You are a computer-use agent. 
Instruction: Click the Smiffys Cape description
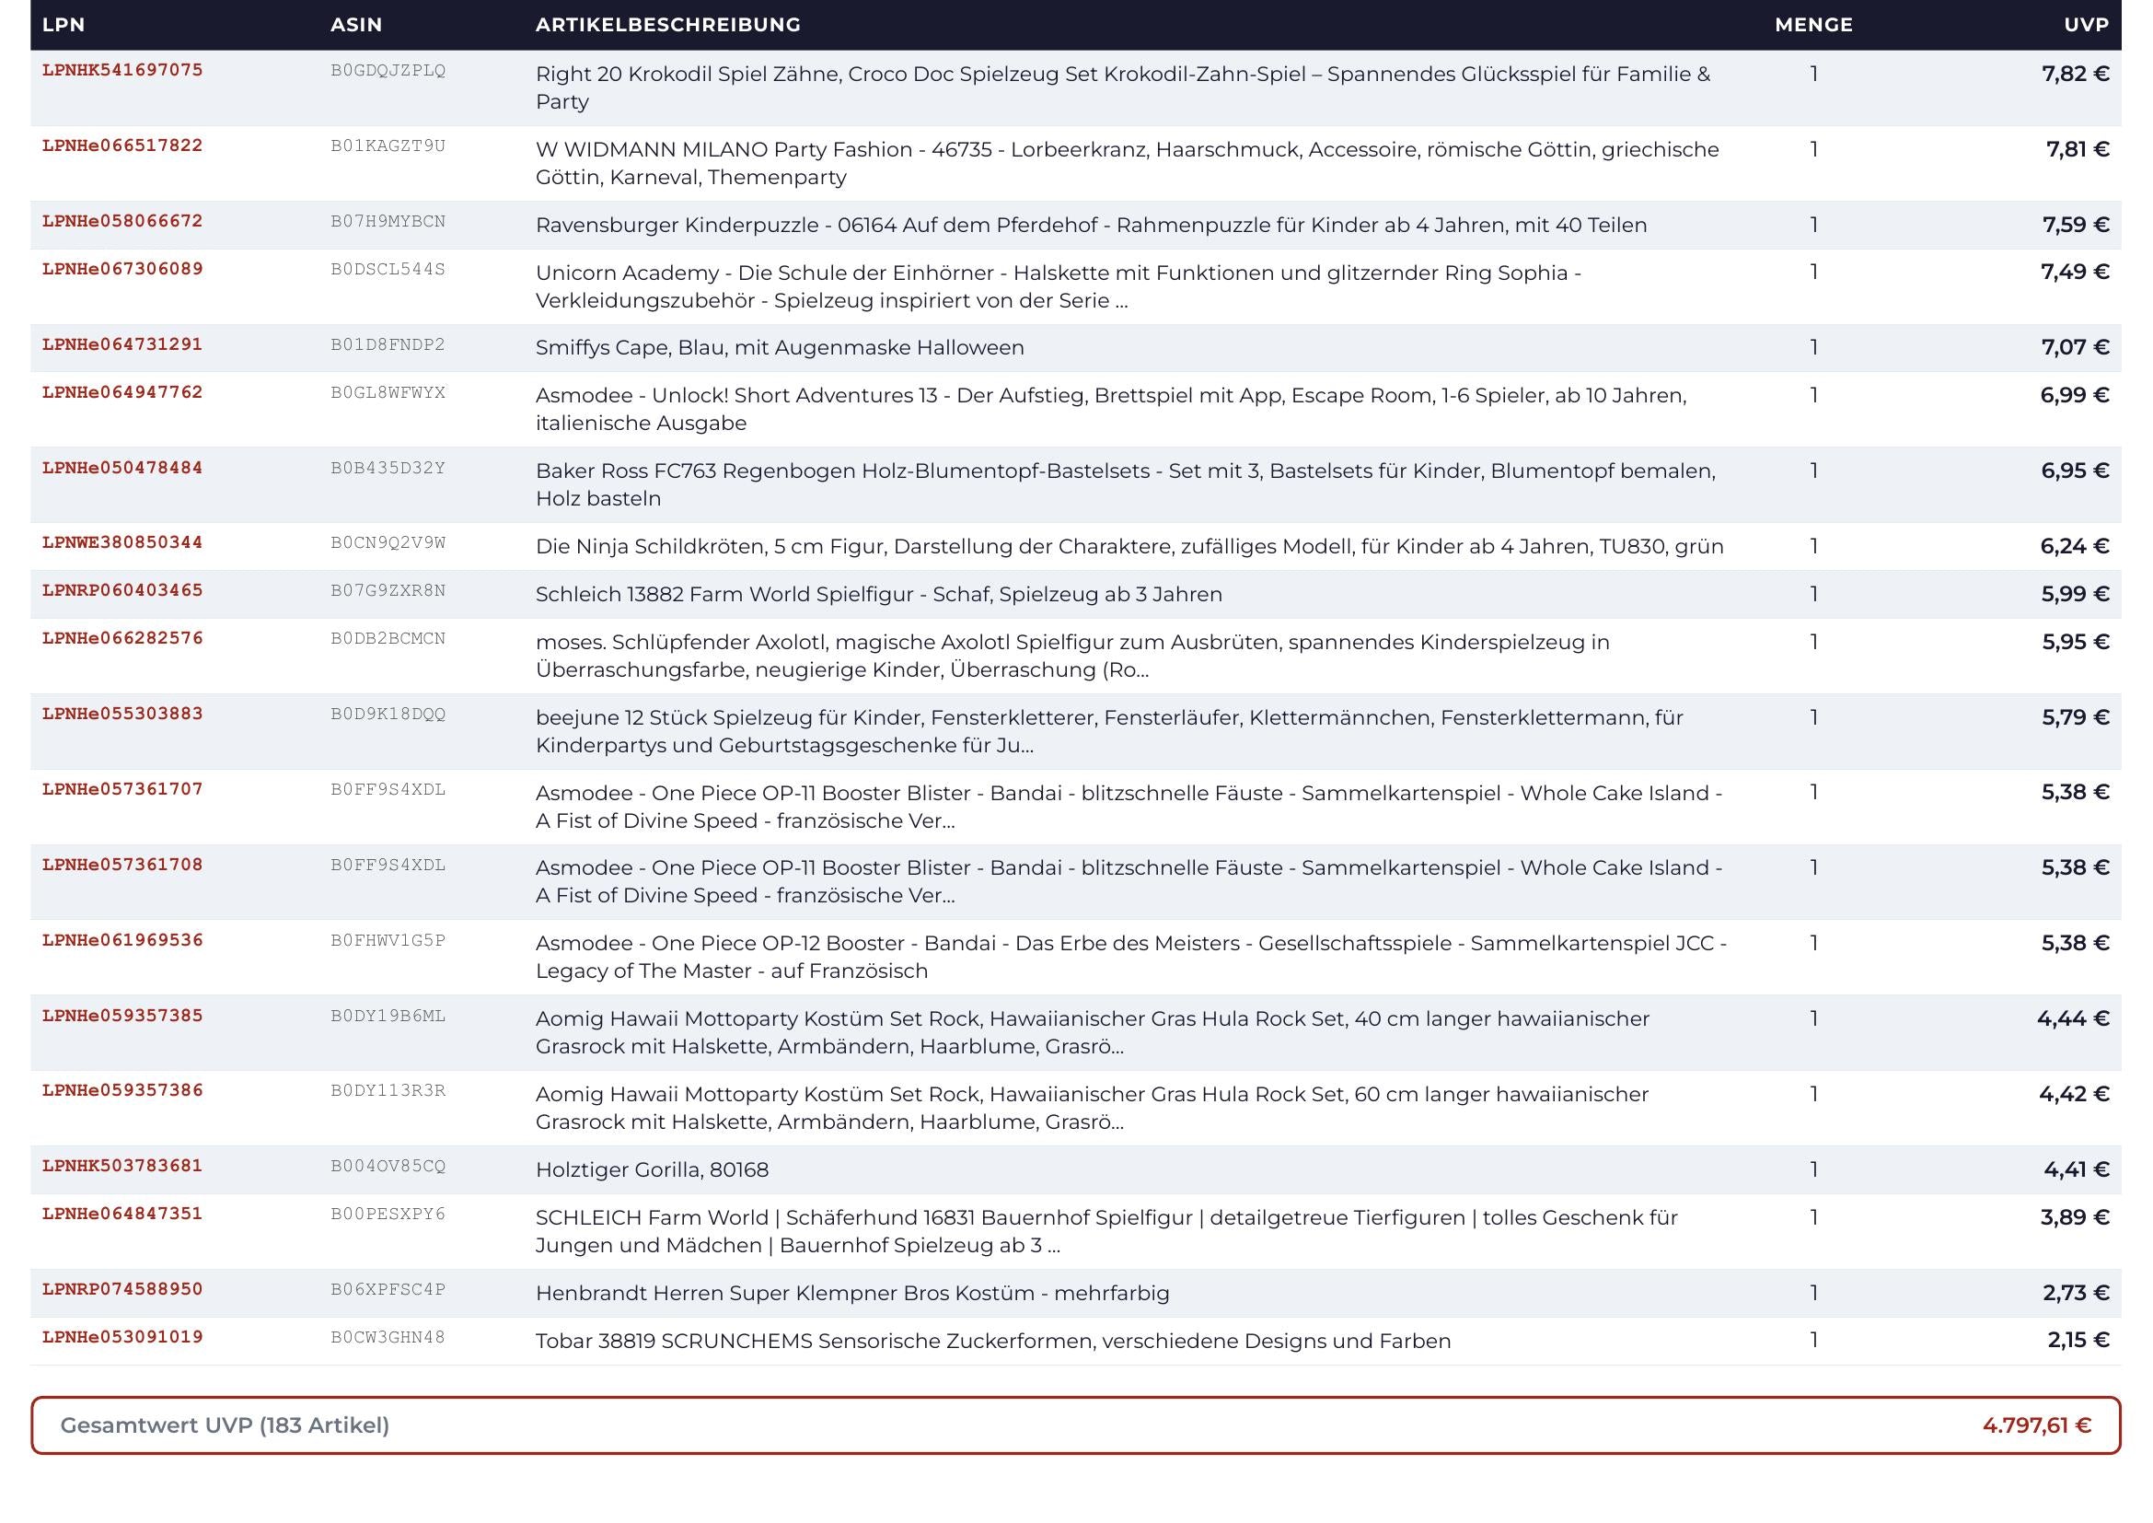(781, 348)
